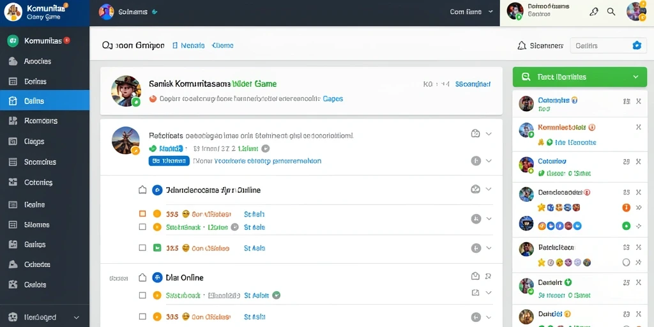Switch to the Cleme tab
654x327 pixels.
[x=223, y=45]
